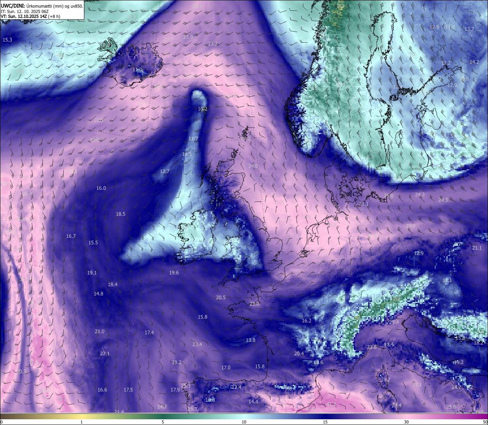
Task: Click the value 13.2 on the map
Action: click(x=446, y=63)
